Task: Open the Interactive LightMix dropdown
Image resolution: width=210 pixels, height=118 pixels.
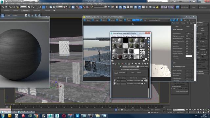Action: click(159, 20)
